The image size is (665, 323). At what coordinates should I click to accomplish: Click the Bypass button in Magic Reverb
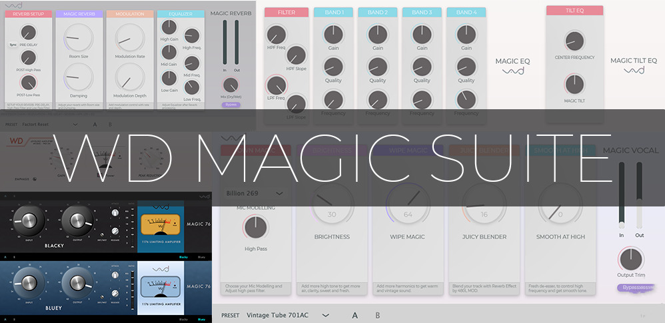[231, 105]
